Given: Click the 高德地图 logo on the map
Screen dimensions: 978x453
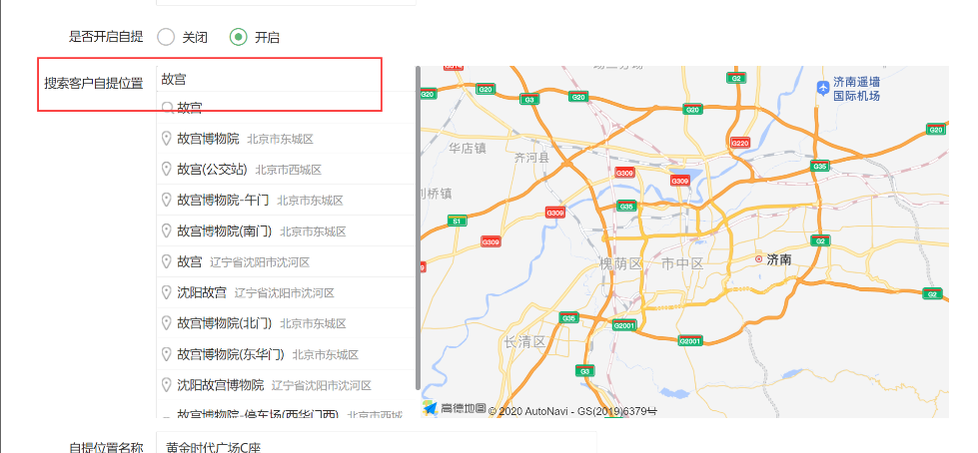Looking at the screenshot, I should (x=455, y=408).
